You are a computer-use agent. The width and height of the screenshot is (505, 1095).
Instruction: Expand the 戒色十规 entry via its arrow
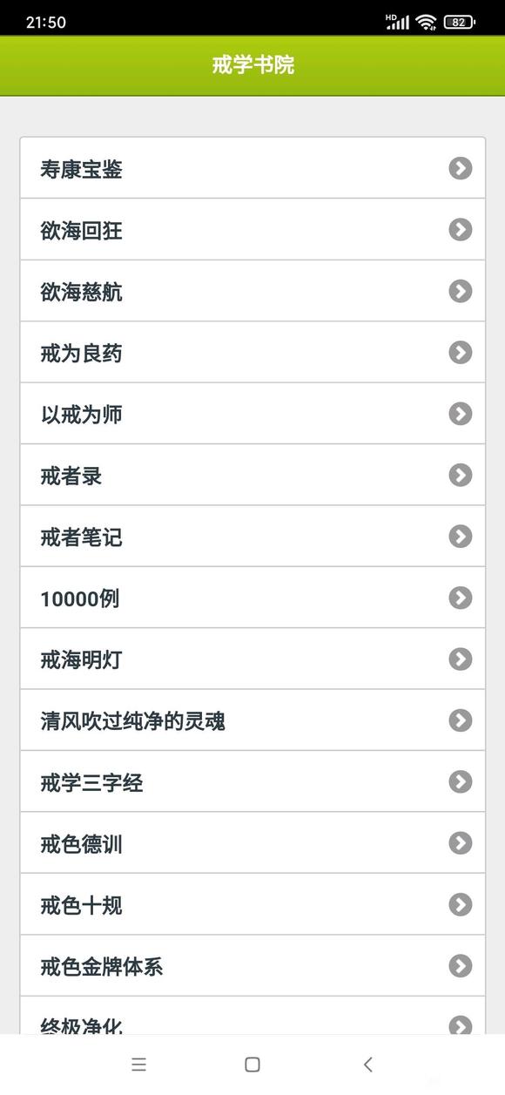pyautogui.click(x=460, y=905)
